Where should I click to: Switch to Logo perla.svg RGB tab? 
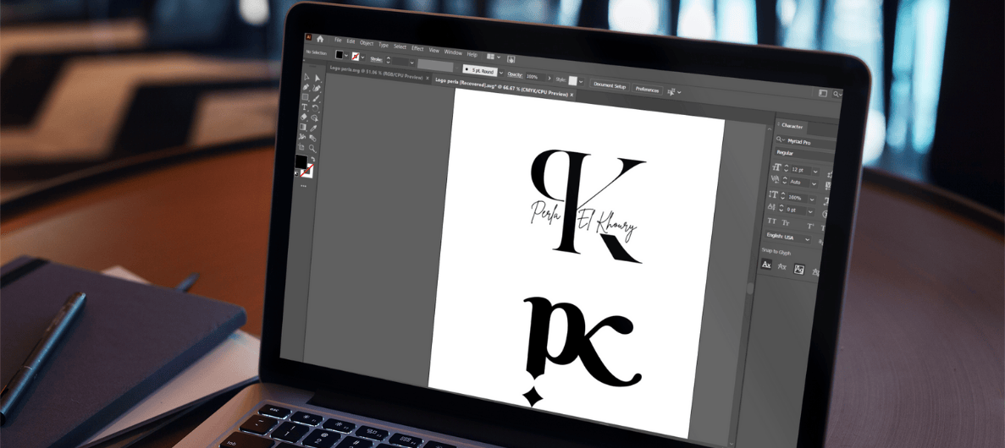[375, 77]
